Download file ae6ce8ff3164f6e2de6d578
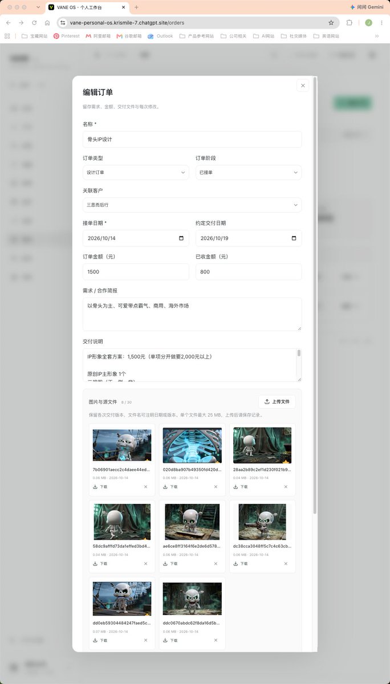Viewport: 390px width, 684px height. tap(170, 564)
